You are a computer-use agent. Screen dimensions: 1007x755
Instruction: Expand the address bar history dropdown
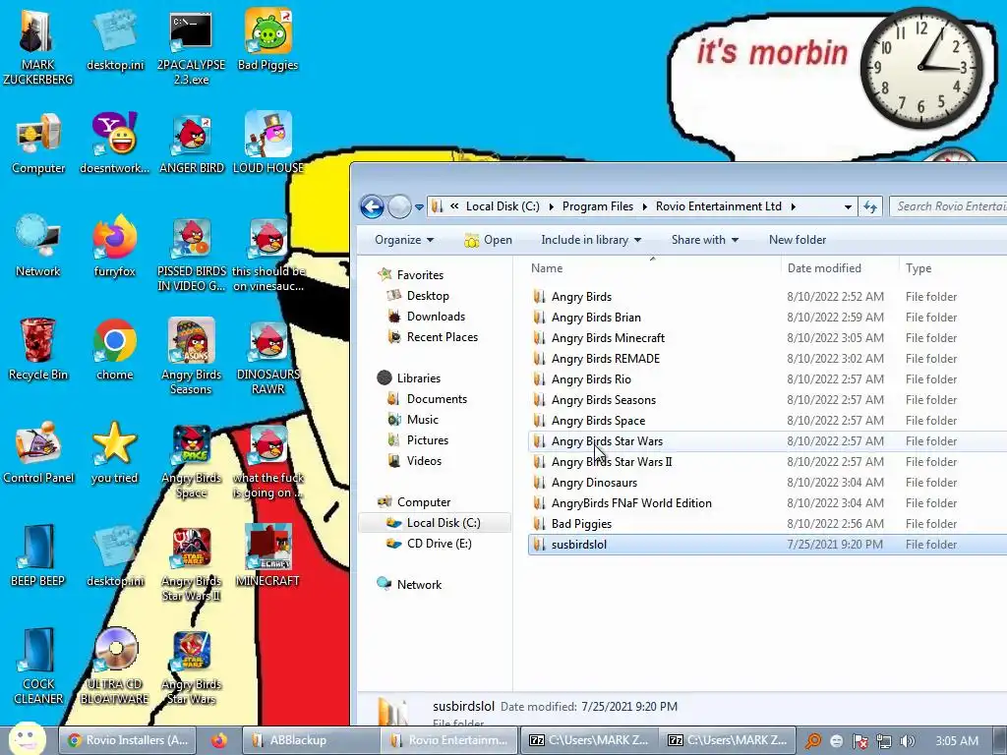pyautogui.click(x=848, y=206)
